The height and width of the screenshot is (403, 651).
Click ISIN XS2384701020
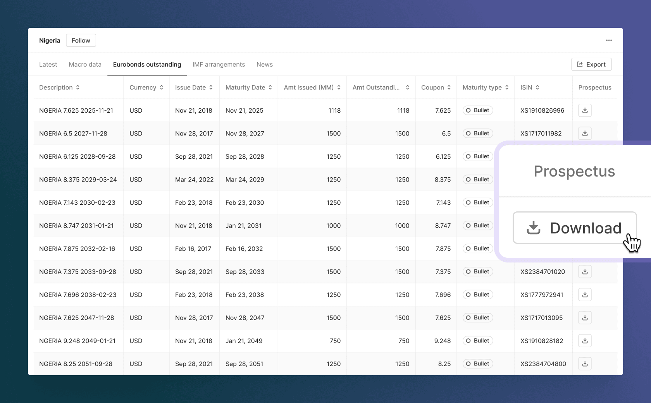[x=542, y=271]
